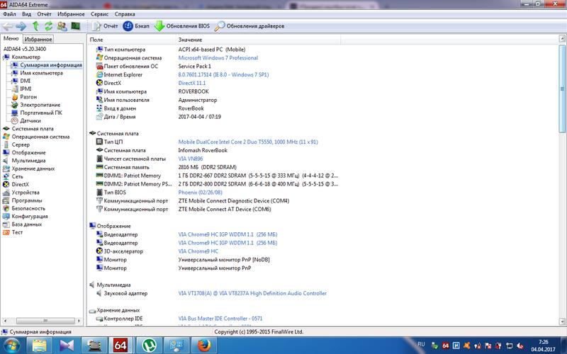Viewport: 567px width, 354px height.
Task: Open the VIA VN896 chipset link
Action: click(191, 159)
